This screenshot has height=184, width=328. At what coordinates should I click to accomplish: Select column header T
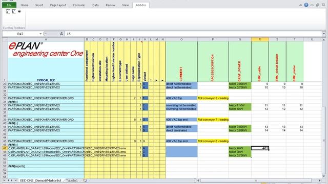295,39
